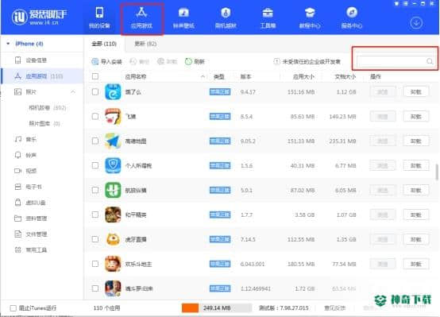Open the Ringtones & Wallpapers music icon
Image resolution: width=440 pixels, height=317 pixels.
[x=183, y=13]
